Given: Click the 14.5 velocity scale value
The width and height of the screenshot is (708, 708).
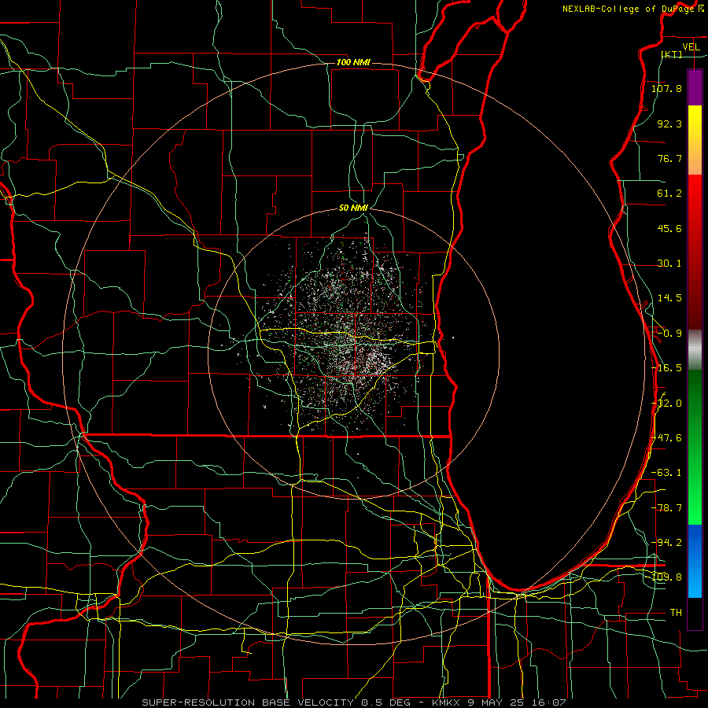Looking at the screenshot, I should 669,298.
